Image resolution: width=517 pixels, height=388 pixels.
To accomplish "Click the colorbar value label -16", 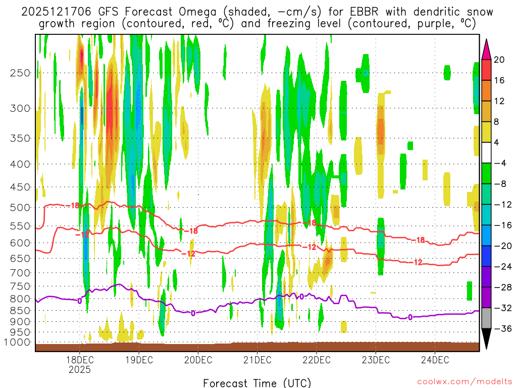I will click(x=503, y=225).
